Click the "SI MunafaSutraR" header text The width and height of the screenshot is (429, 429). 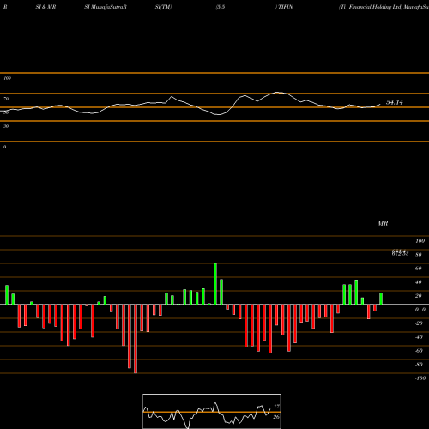106,7
